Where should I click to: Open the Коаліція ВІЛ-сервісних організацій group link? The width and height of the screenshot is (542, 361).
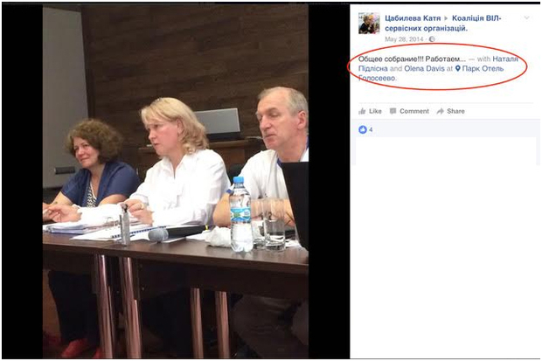(x=443, y=24)
